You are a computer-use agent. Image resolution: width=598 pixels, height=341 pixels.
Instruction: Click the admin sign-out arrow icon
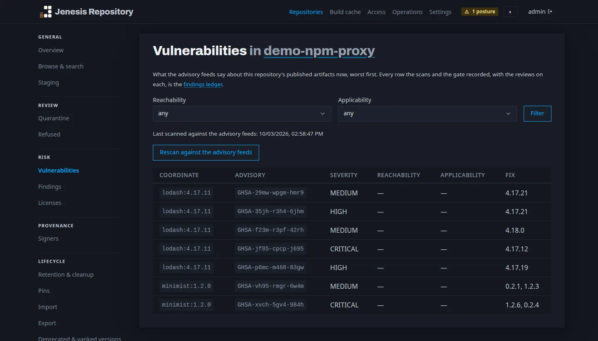(550, 12)
